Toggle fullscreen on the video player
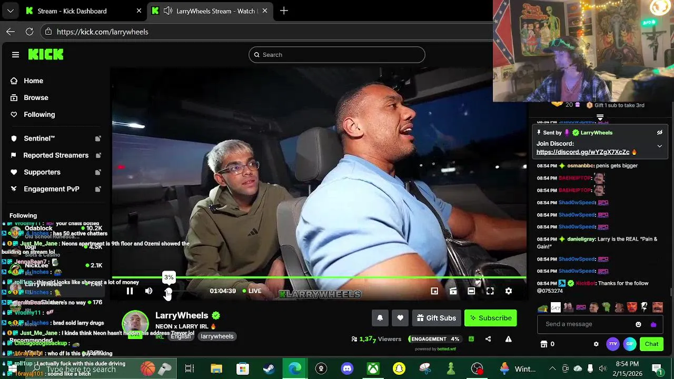674x379 pixels. (x=490, y=291)
